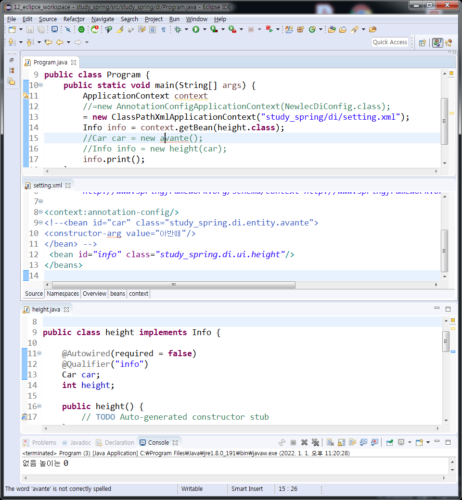Click the New file wizard icon

coord(12,30)
